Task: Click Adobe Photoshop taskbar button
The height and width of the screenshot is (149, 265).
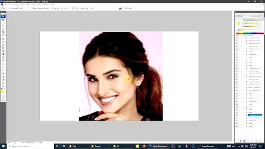Action: [x=159, y=146]
